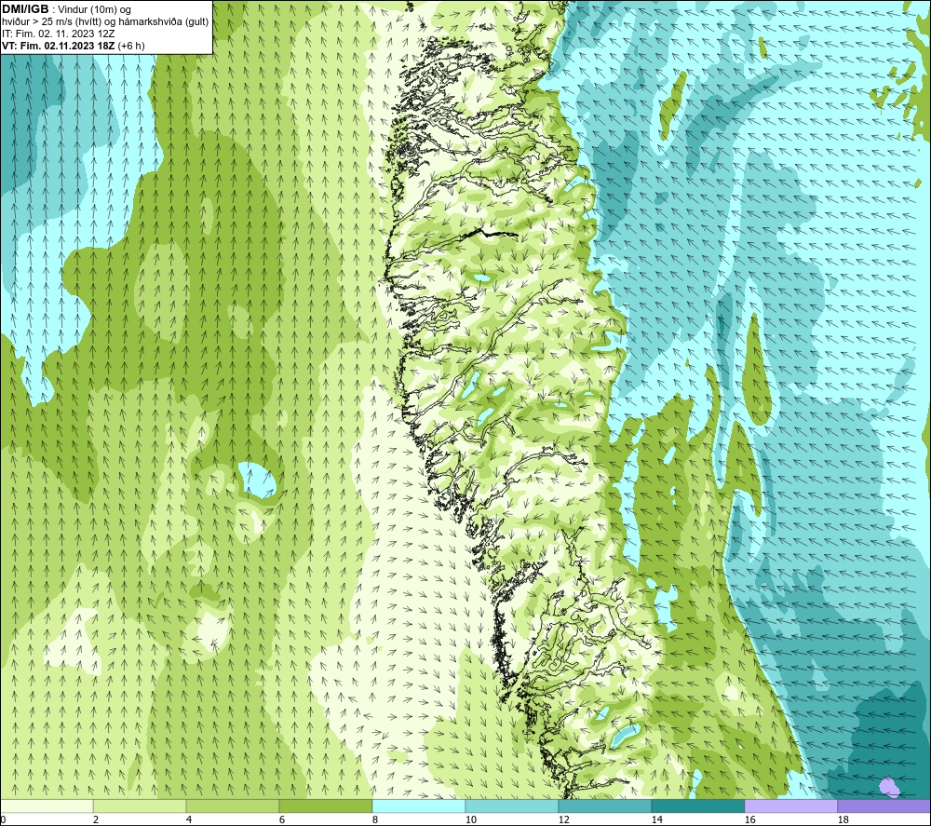Click the 4–6 m/s green legend swatch

pyautogui.click(x=233, y=806)
